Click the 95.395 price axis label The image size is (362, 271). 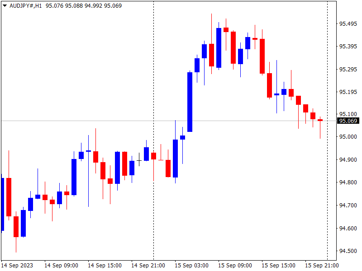click(348, 47)
